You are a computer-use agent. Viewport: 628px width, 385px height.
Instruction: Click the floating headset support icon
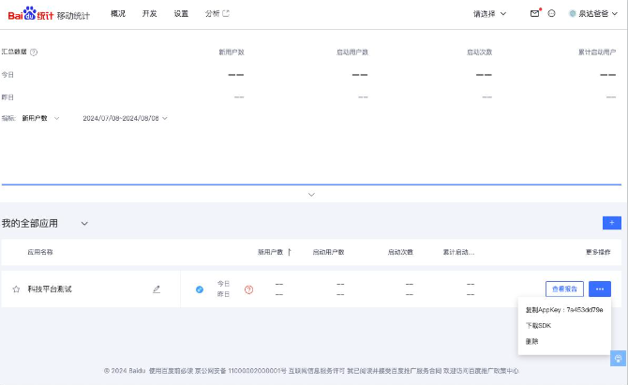pos(618,358)
